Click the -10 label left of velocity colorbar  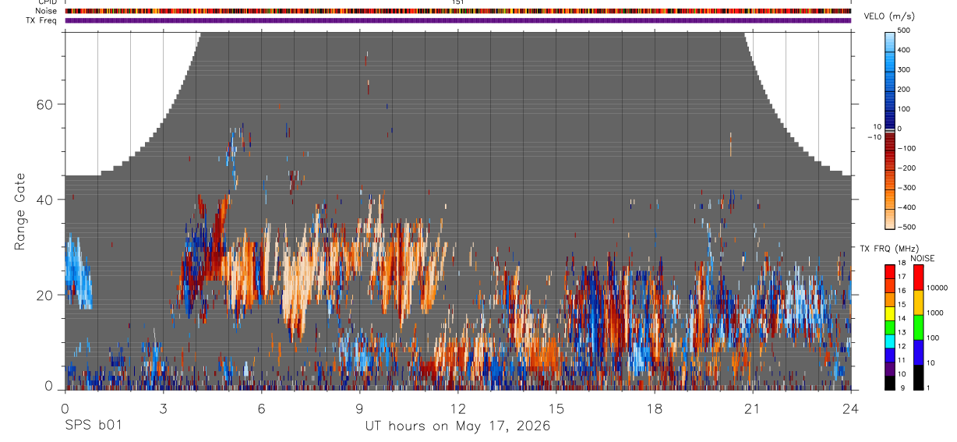873,137
